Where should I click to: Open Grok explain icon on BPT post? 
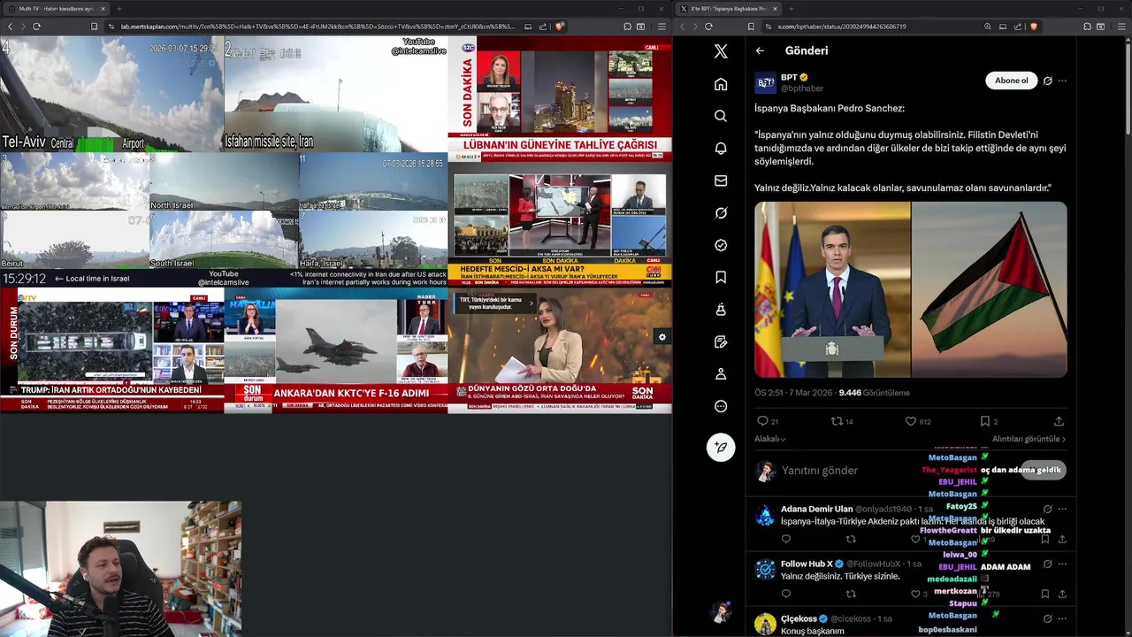coord(1048,81)
